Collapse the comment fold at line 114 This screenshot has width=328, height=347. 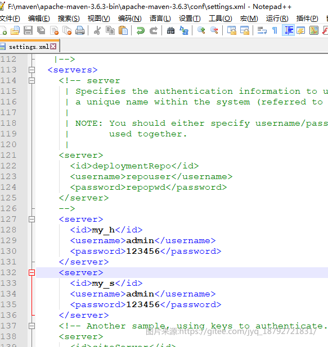(x=32, y=80)
